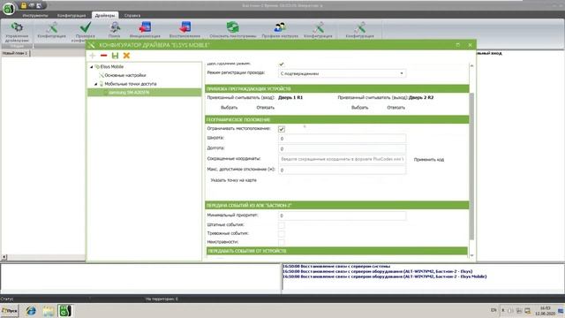565x318 pixels.
Task: Click the third Configuration tools ribbon icon
Action: (x=318, y=27)
